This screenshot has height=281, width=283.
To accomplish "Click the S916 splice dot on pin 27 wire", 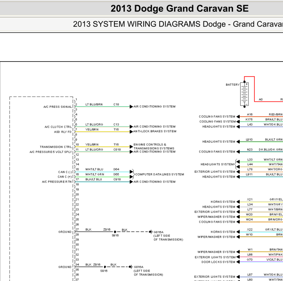I will click(x=115, y=232).
